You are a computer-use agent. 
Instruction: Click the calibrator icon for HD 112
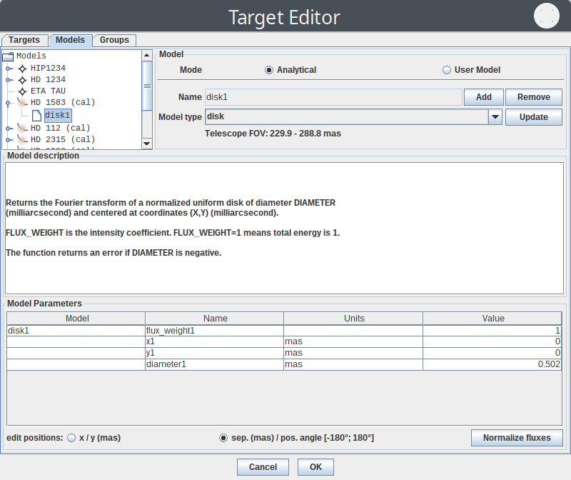point(22,128)
